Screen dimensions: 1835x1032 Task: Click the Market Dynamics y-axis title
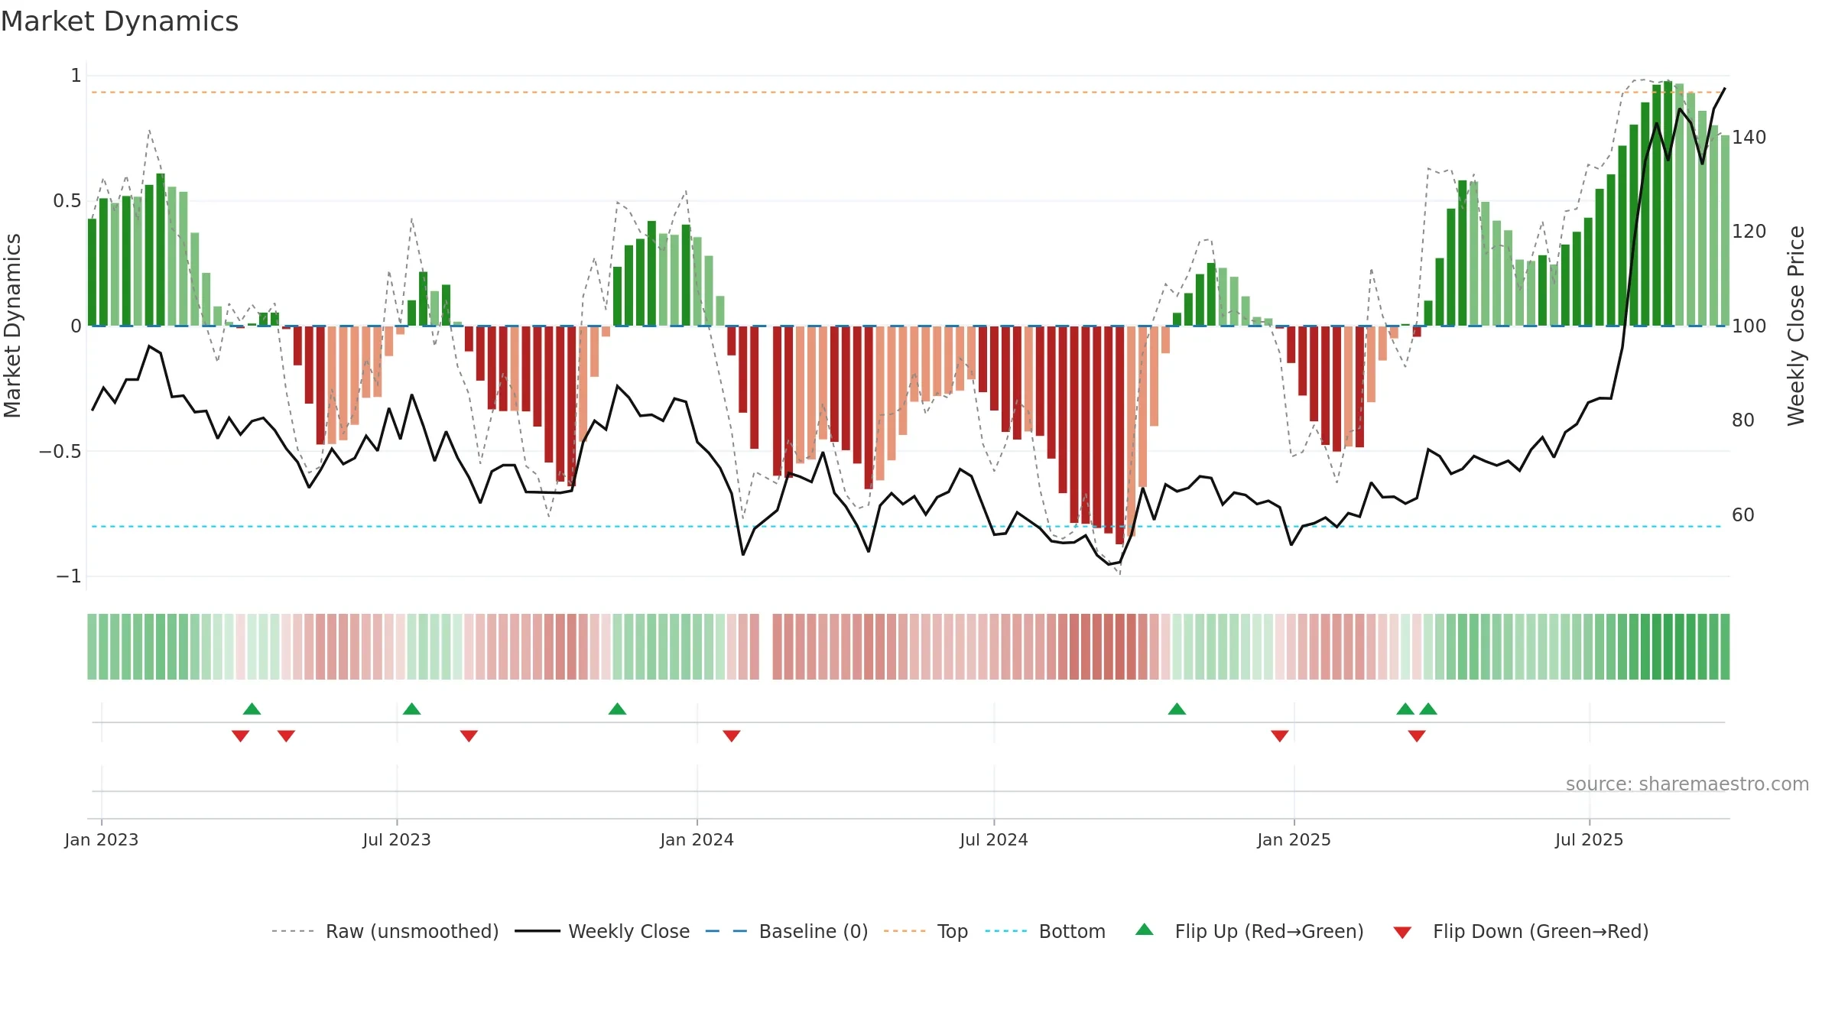pyautogui.click(x=12, y=326)
